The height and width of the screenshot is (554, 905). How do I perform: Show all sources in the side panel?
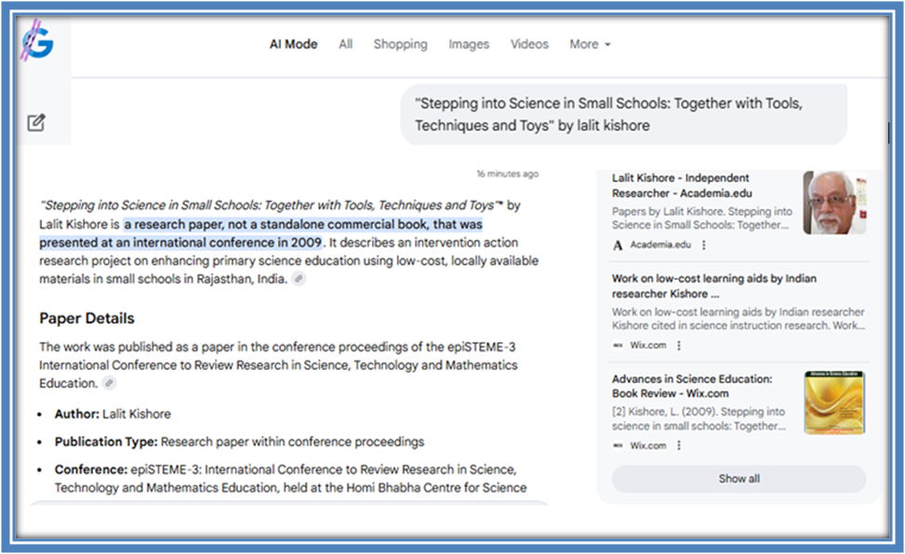[739, 479]
